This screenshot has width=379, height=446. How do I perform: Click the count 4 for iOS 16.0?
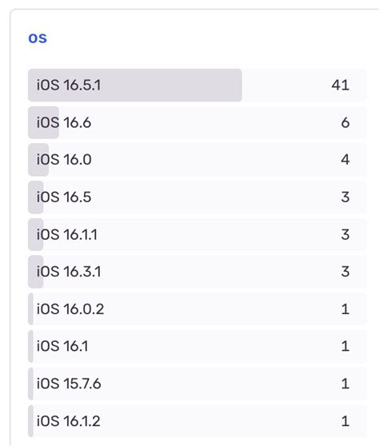pyautogui.click(x=345, y=160)
